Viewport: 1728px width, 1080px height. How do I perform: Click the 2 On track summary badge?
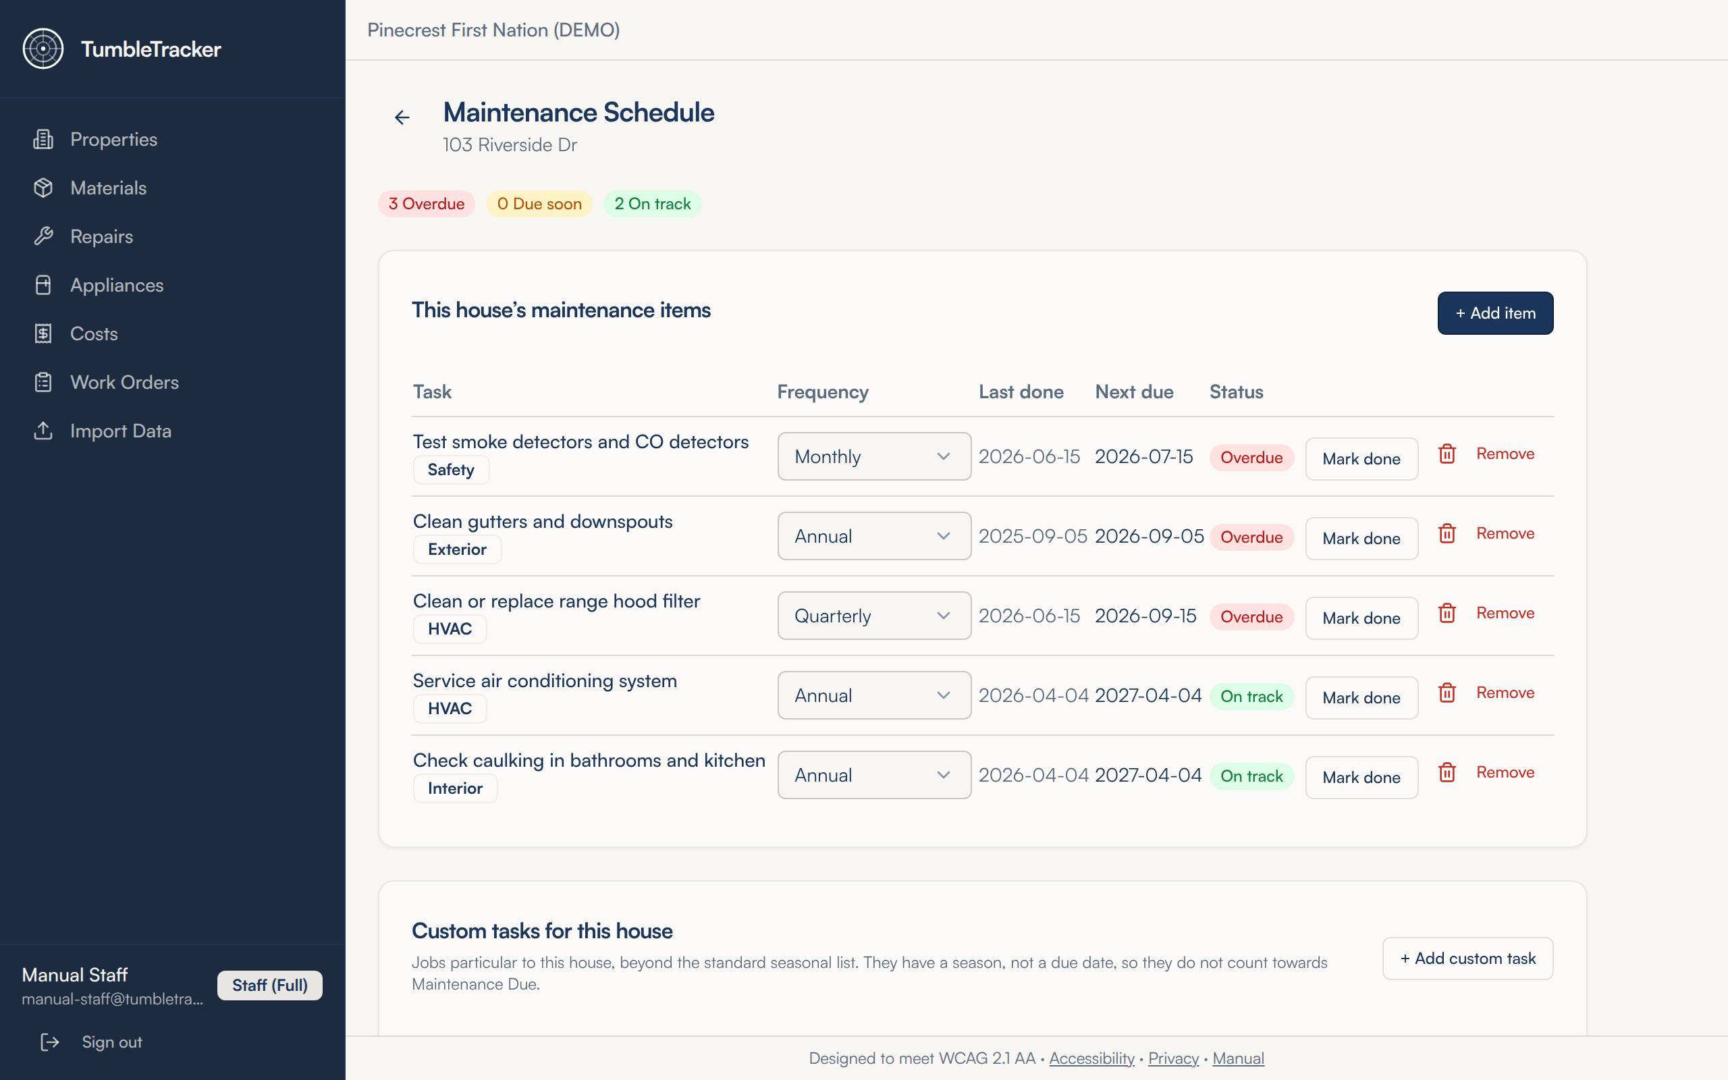[652, 204]
